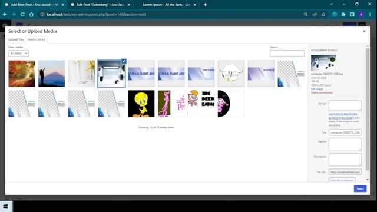Go back in browser history
This screenshot has width=377, height=212.
pos(5,14)
